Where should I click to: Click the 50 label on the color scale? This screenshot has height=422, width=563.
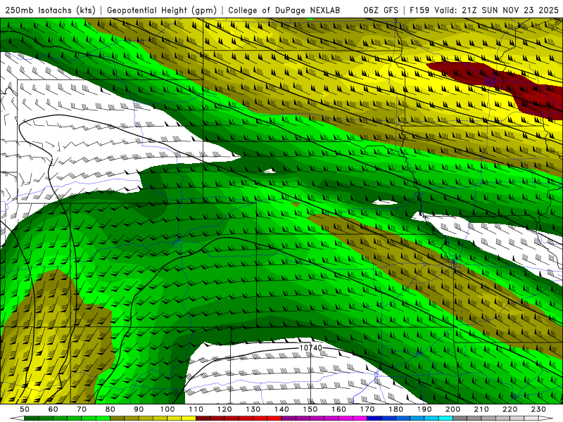point(25,409)
